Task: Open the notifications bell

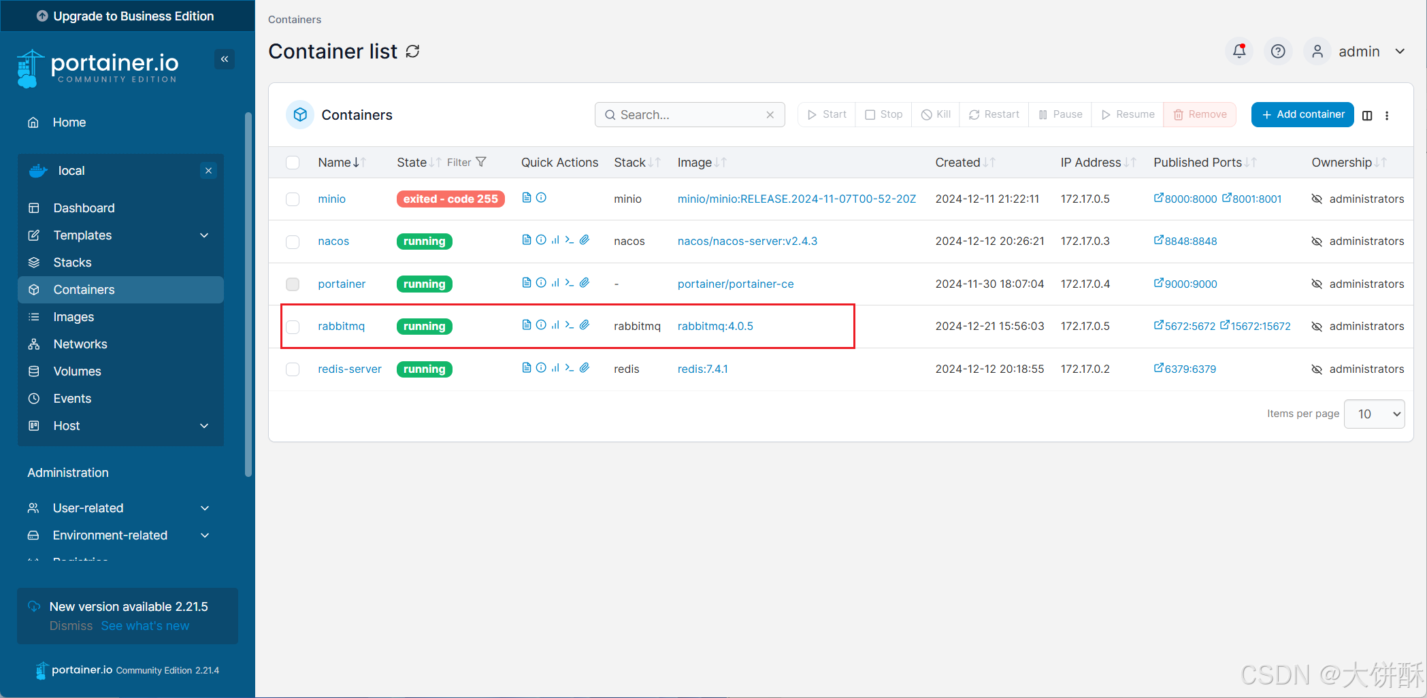Action: pyautogui.click(x=1239, y=51)
